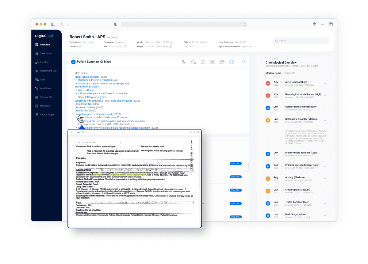Image resolution: width=368 pixels, height=264 pixels.
Task: Select the gears filter icon
Action: tap(222, 62)
